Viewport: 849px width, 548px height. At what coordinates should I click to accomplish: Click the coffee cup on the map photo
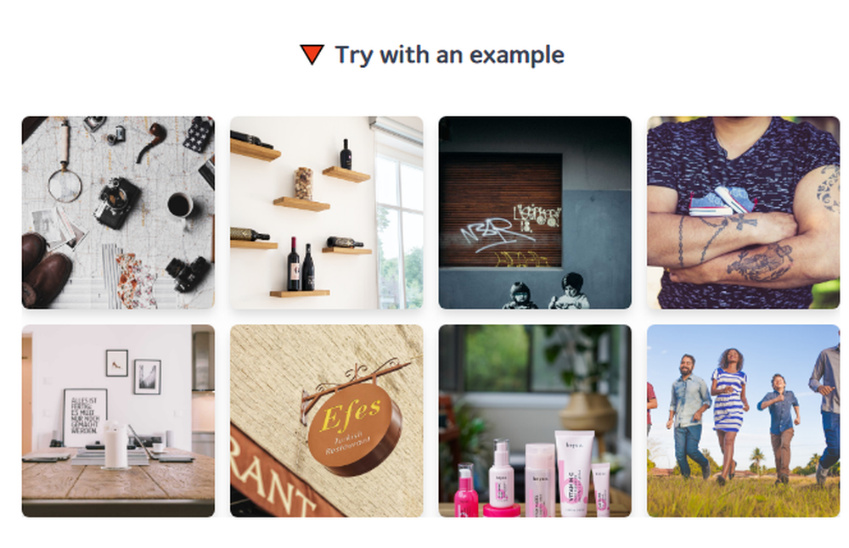[181, 206]
